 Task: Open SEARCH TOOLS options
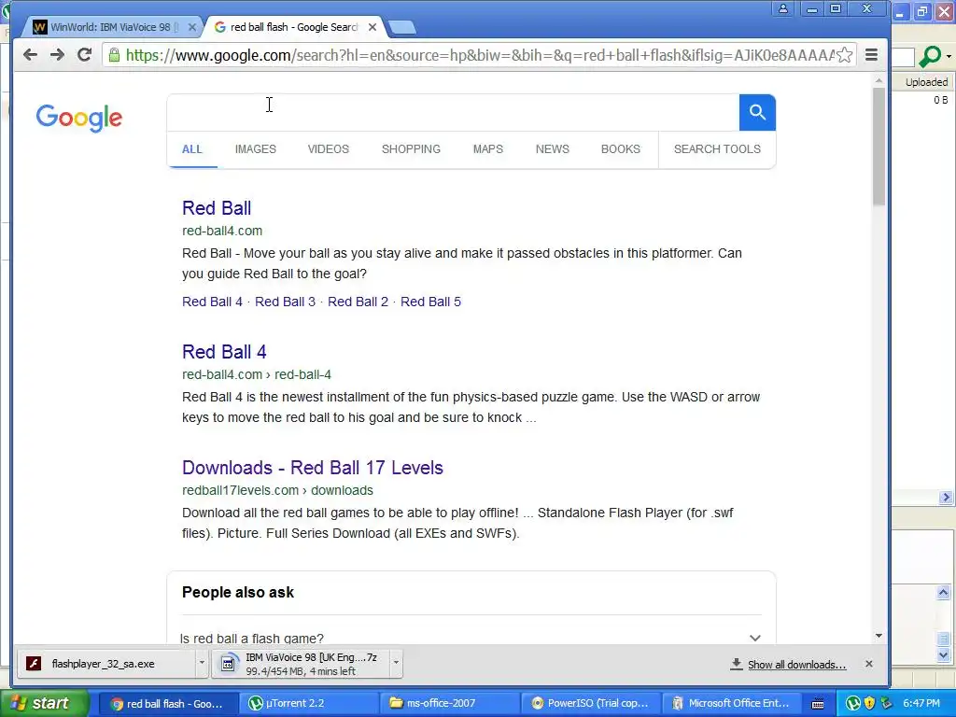(717, 148)
